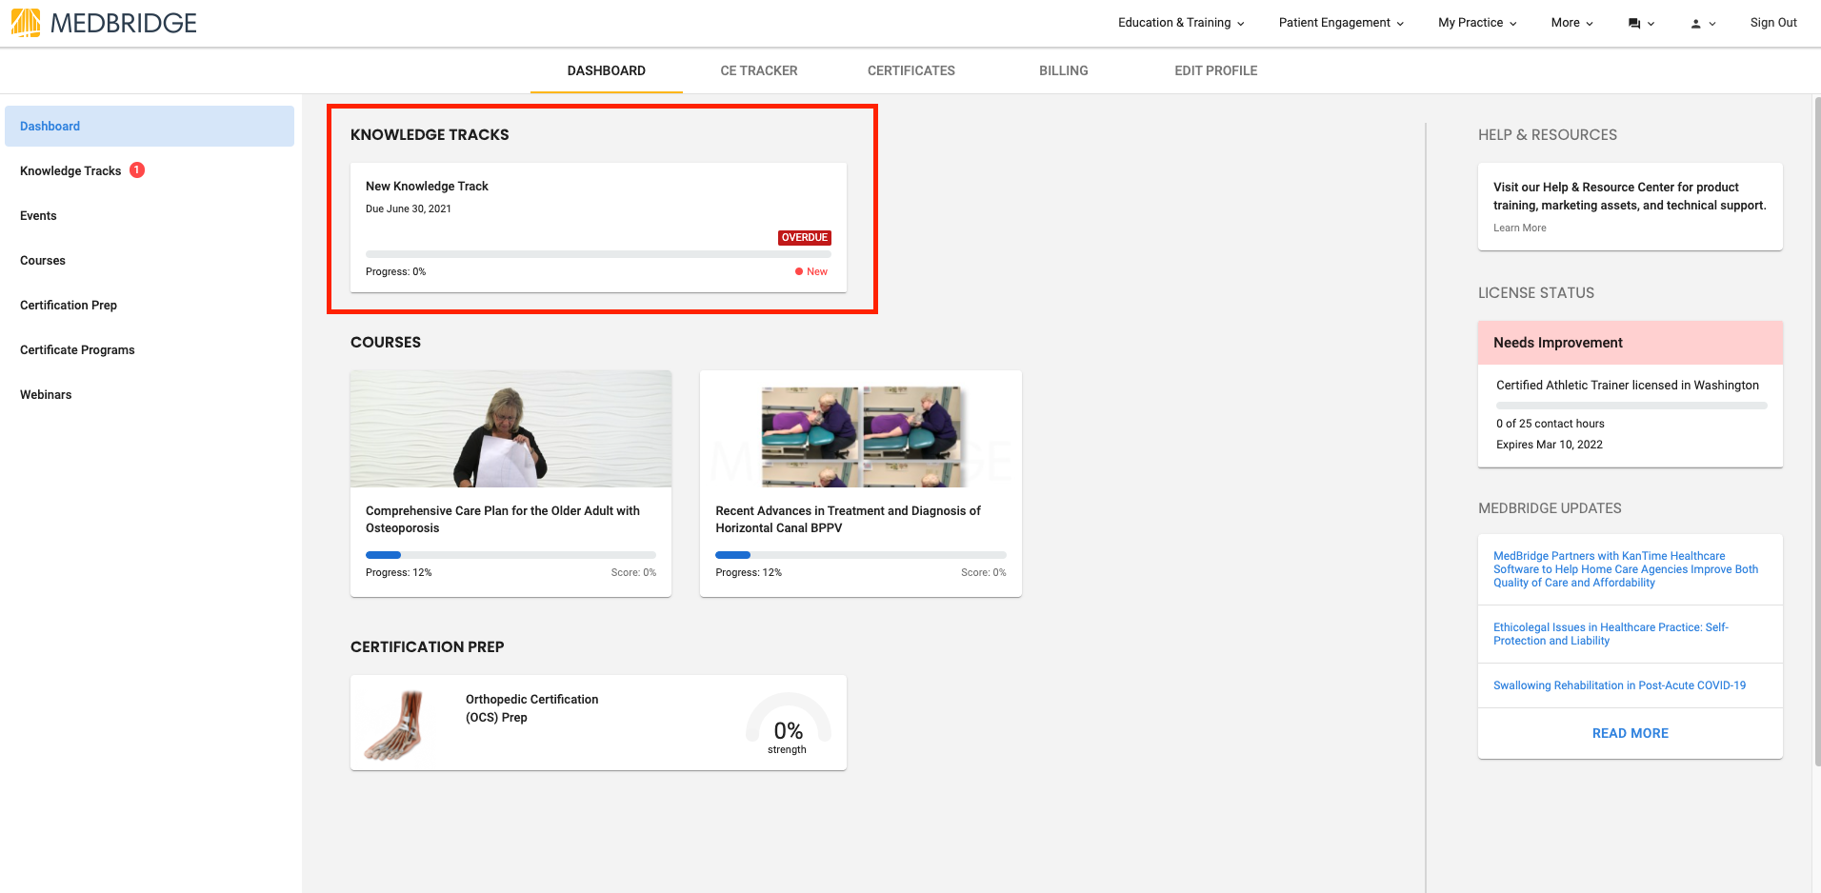
Task: Click the Osteoporosis course progress bar
Action: pyautogui.click(x=510, y=555)
